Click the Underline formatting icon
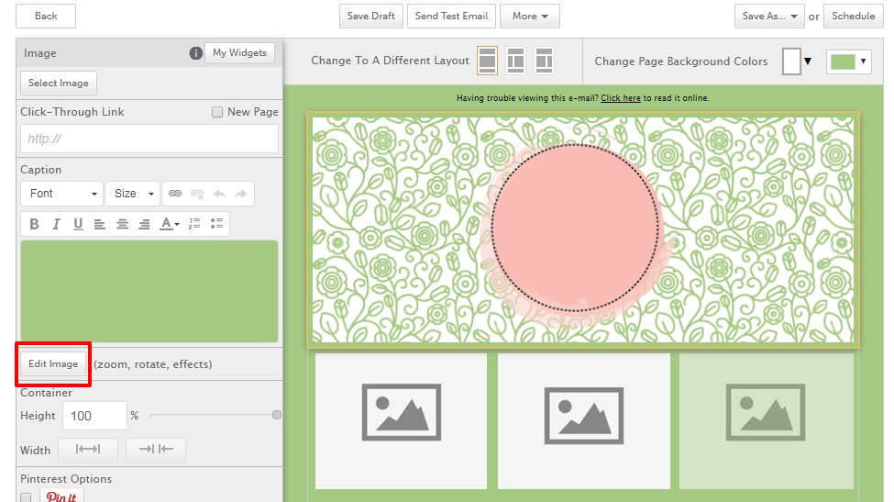This screenshot has height=502, width=894. (x=78, y=224)
